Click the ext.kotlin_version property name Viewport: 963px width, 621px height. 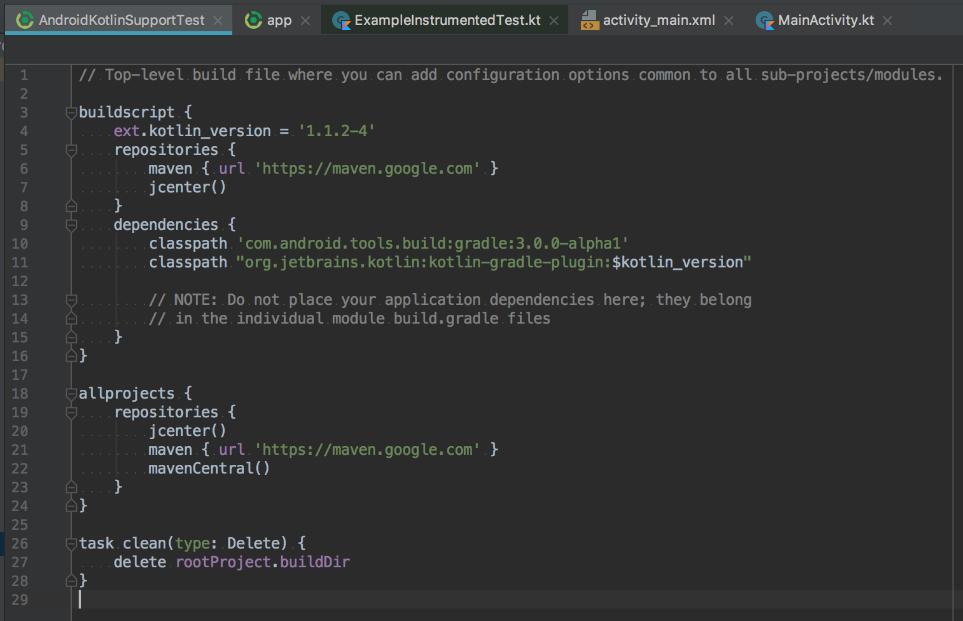pyautogui.click(x=192, y=131)
